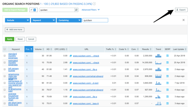View SERP snapshot for household budget pie chart
The width and height of the screenshot is (192, 107).
coord(167,97)
